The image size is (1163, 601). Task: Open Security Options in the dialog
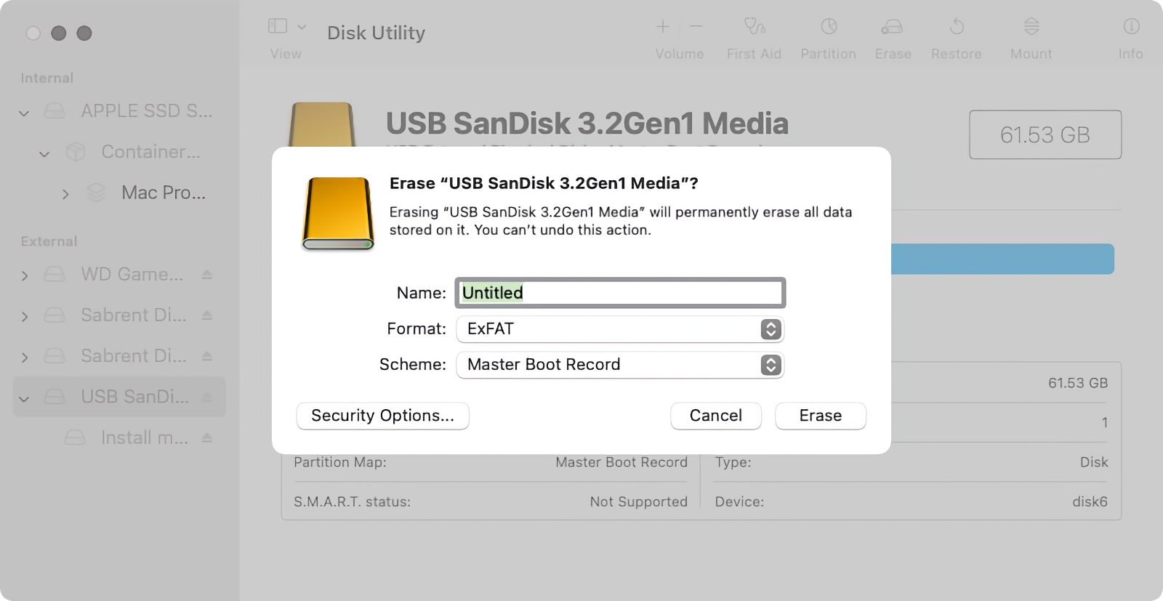click(382, 416)
